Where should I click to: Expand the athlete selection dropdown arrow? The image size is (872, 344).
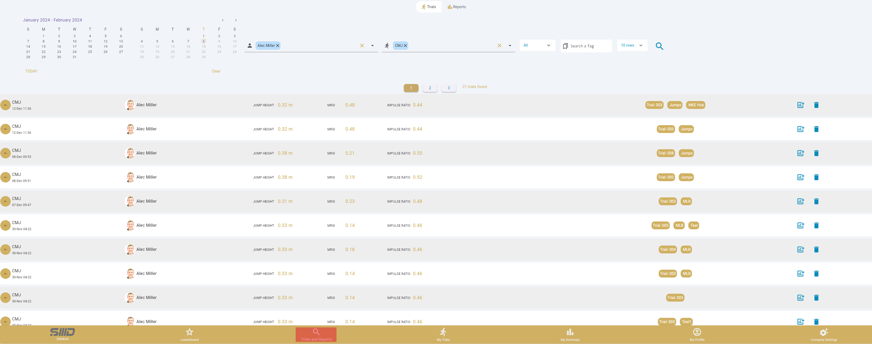click(x=372, y=46)
